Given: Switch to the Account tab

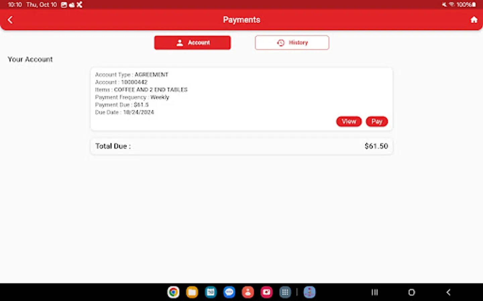Looking at the screenshot, I should click(192, 42).
